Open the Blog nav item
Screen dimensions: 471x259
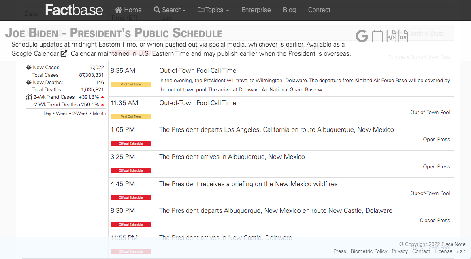pyautogui.click(x=289, y=10)
